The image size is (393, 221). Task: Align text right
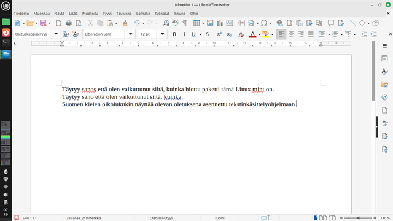[301, 34]
